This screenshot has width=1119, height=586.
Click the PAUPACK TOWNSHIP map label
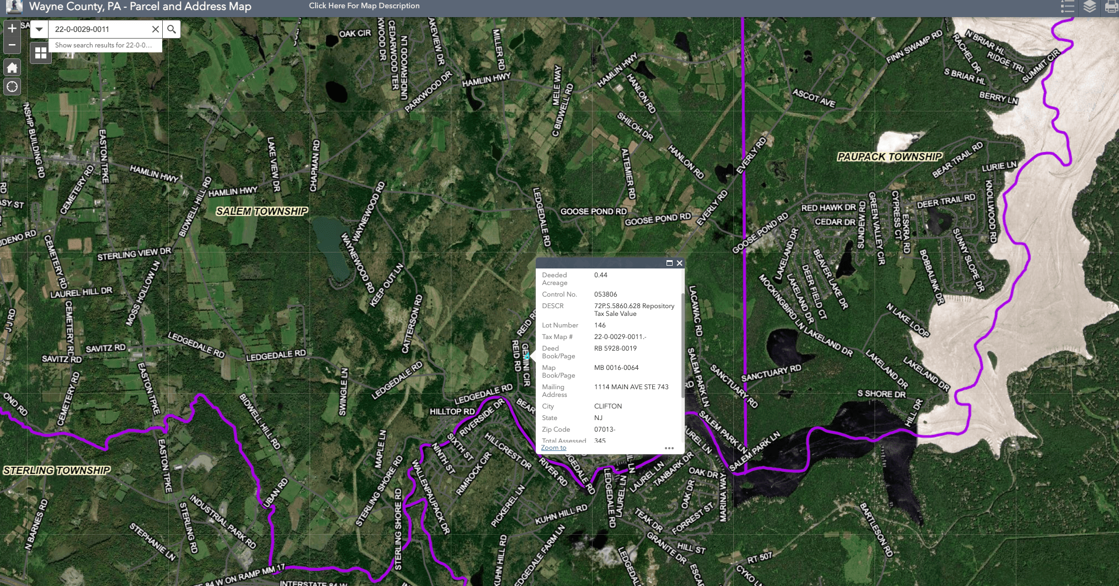click(x=889, y=157)
